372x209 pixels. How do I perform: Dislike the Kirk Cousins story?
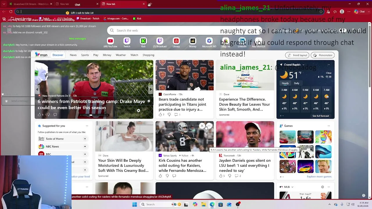(x=167, y=176)
